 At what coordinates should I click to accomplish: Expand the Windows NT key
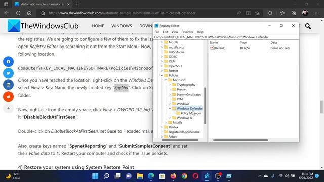pyautogui.click(x=170, y=118)
